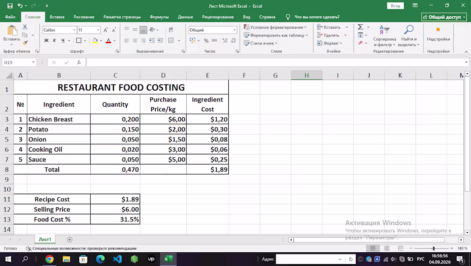Open the Общий number format dropdown
This screenshot has height=266, width=471.
(235, 30)
